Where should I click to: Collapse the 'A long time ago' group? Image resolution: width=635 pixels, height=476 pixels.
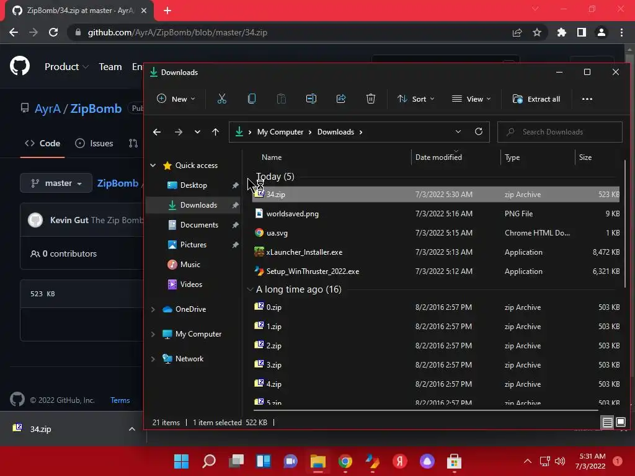(250, 289)
